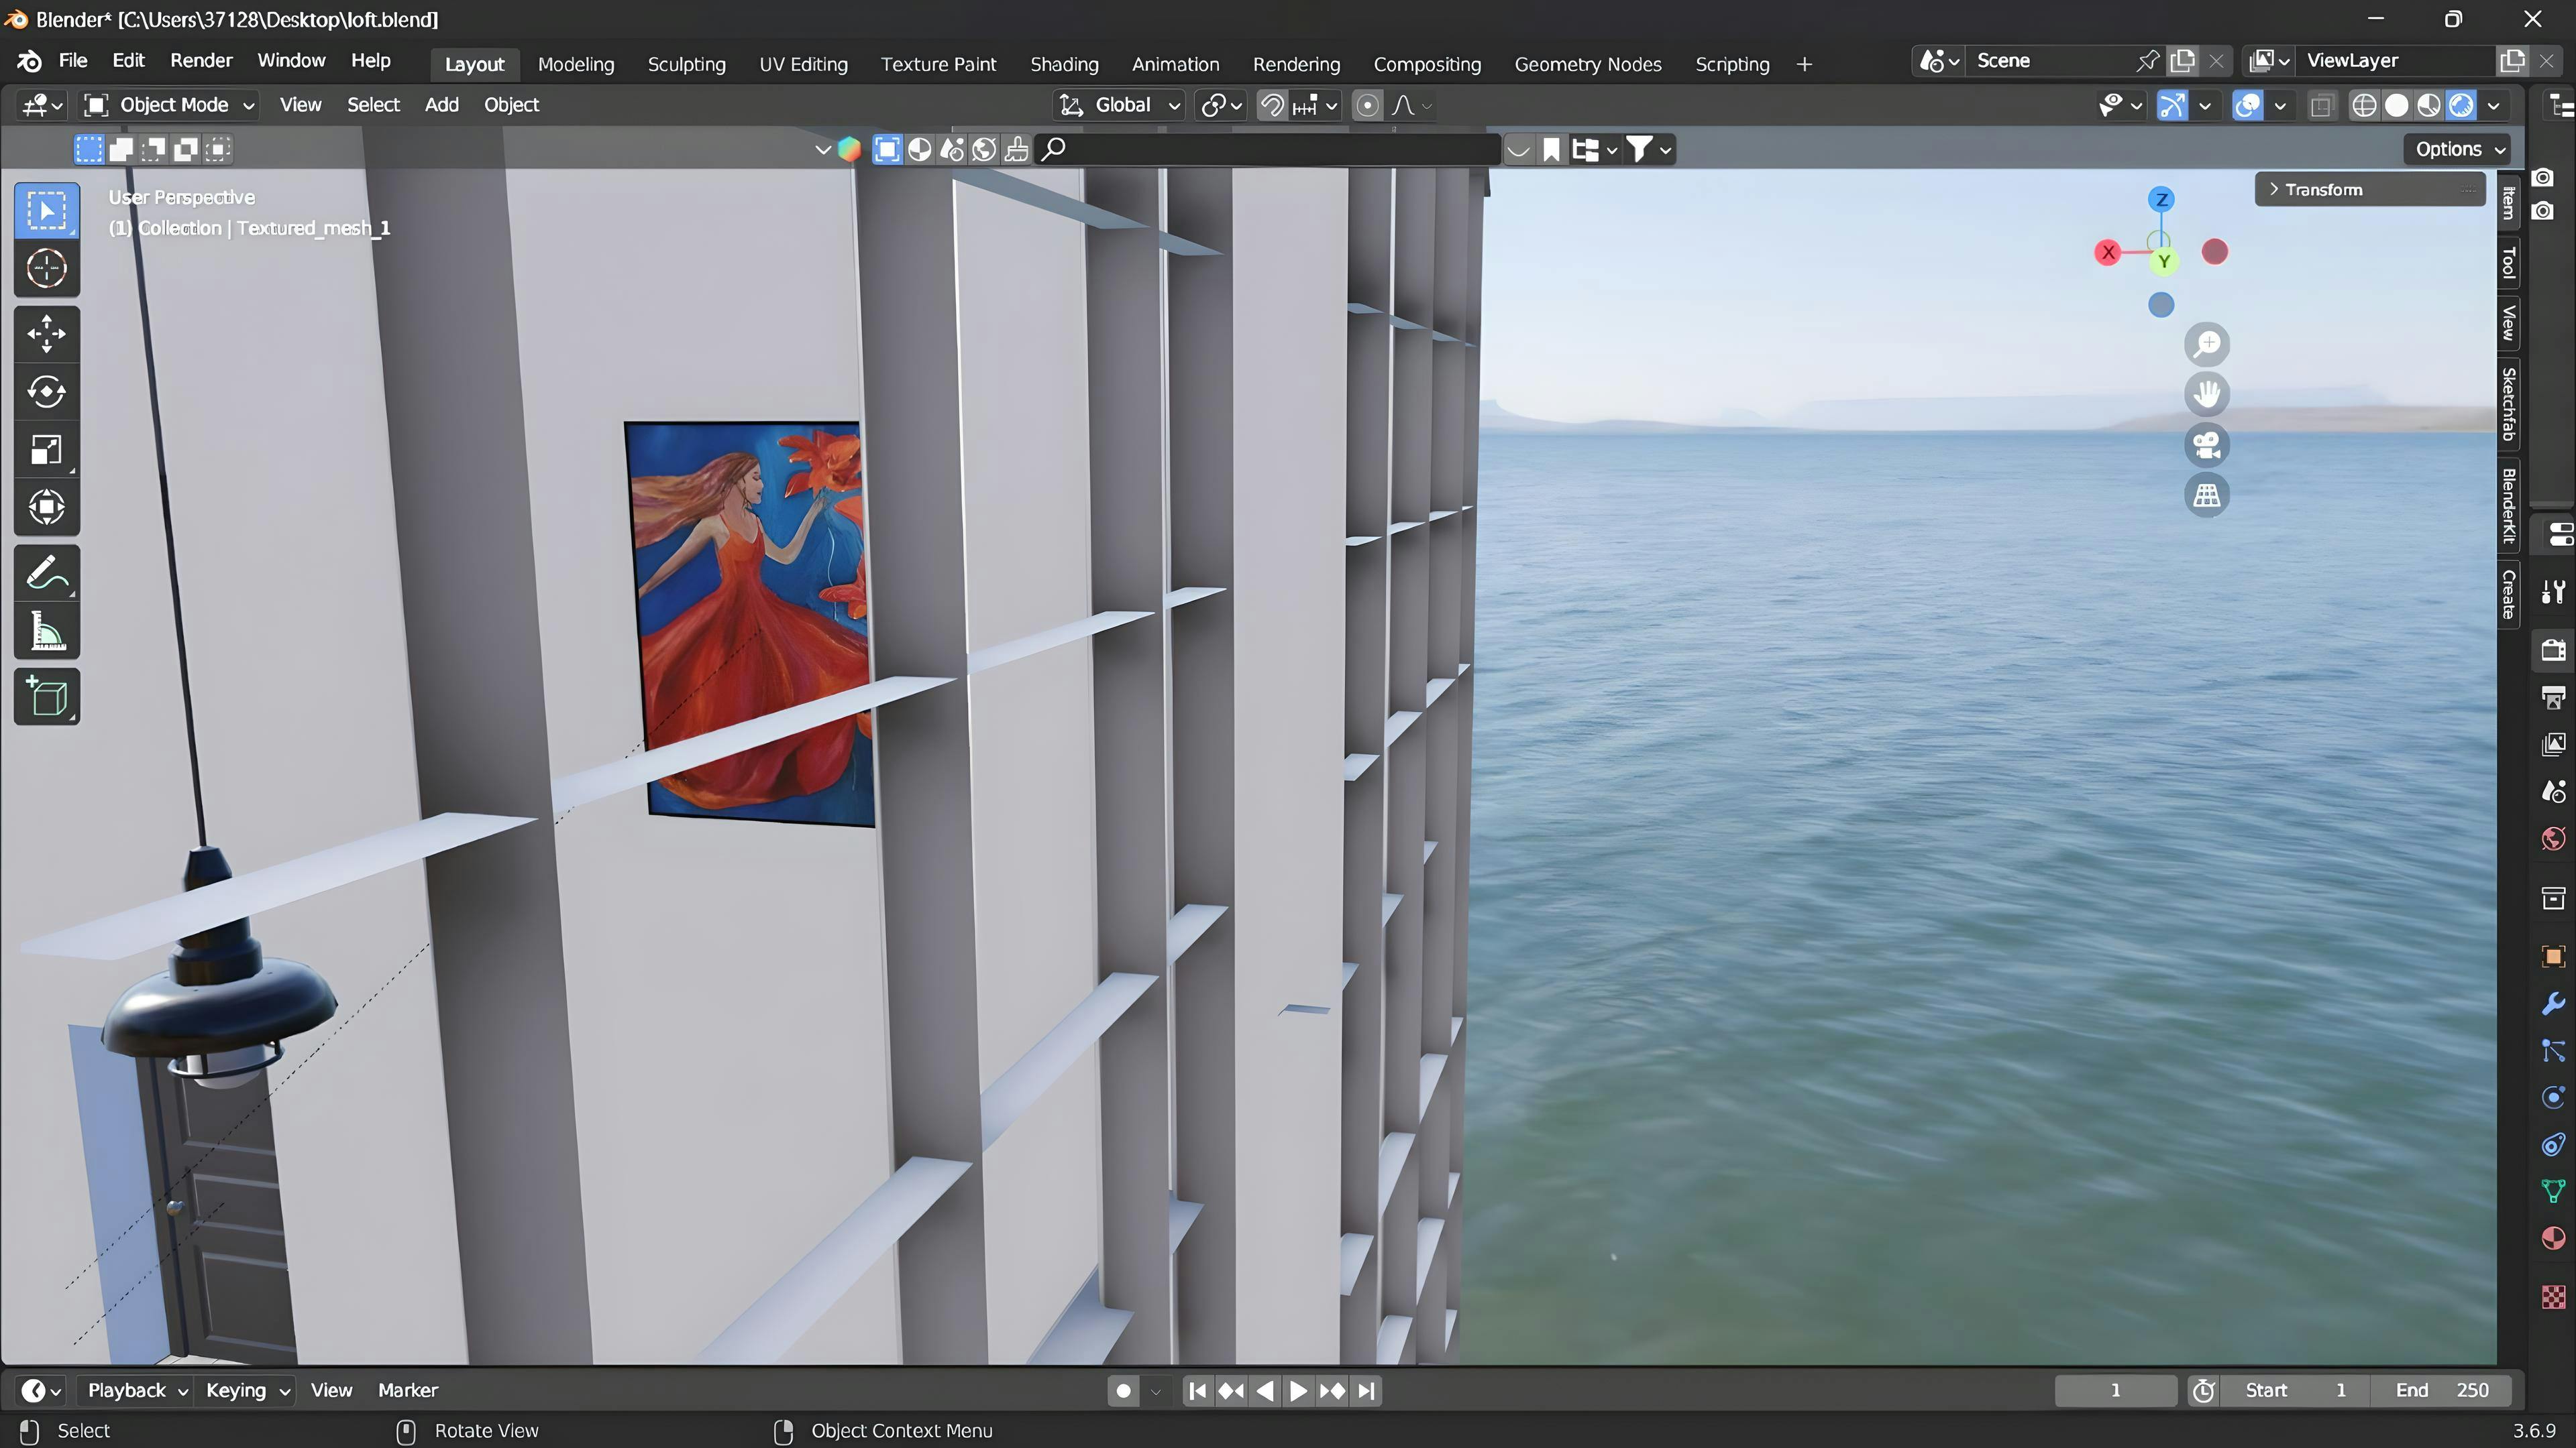Open Material properties sphere tab
Image resolution: width=2576 pixels, height=1448 pixels.
tap(2553, 1238)
